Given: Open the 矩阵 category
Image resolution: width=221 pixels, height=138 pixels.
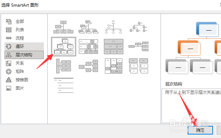Looking at the screenshot, I should tap(24, 72).
